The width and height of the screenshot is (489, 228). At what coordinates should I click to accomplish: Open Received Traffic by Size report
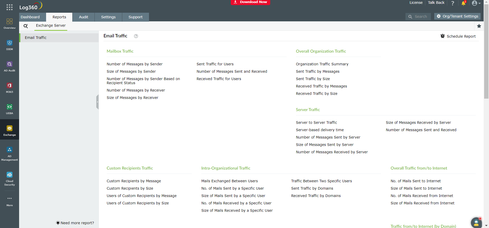(317, 94)
